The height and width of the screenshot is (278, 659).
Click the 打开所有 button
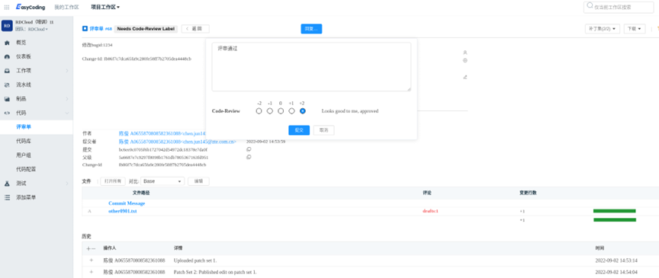[113, 181]
